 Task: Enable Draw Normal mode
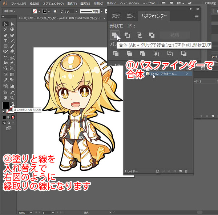[x=4, y=123]
